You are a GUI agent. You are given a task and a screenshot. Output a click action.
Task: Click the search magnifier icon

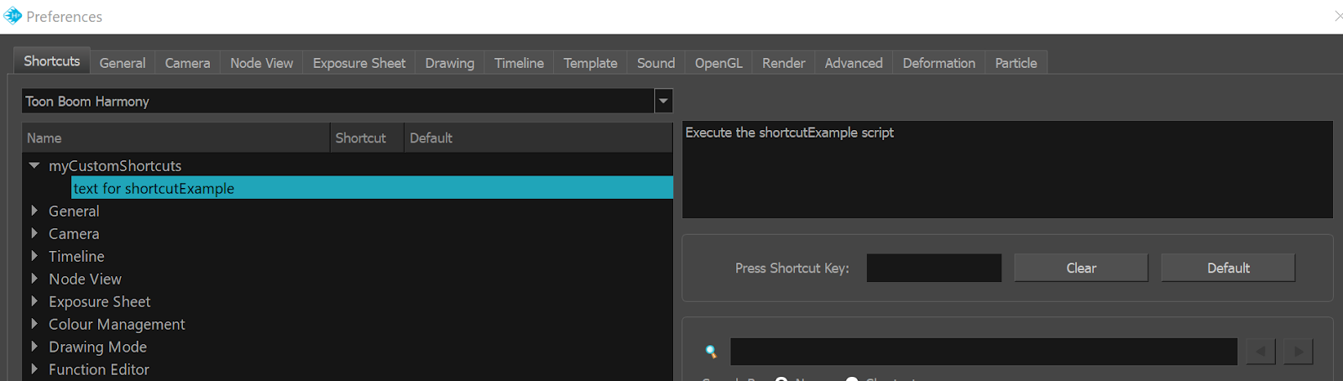[x=711, y=352]
